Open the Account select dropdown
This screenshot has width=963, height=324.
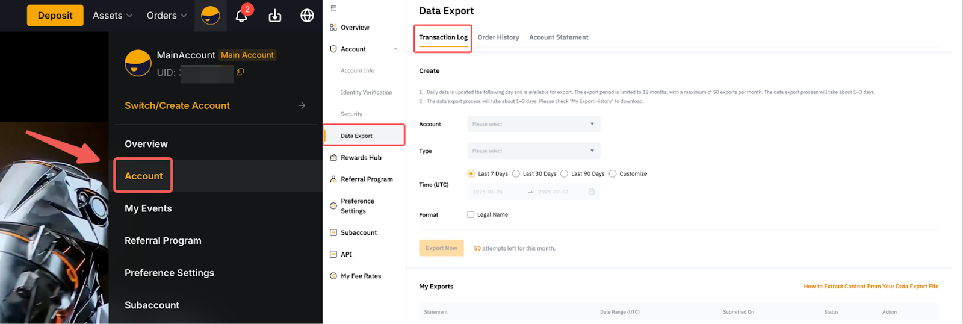coord(533,124)
